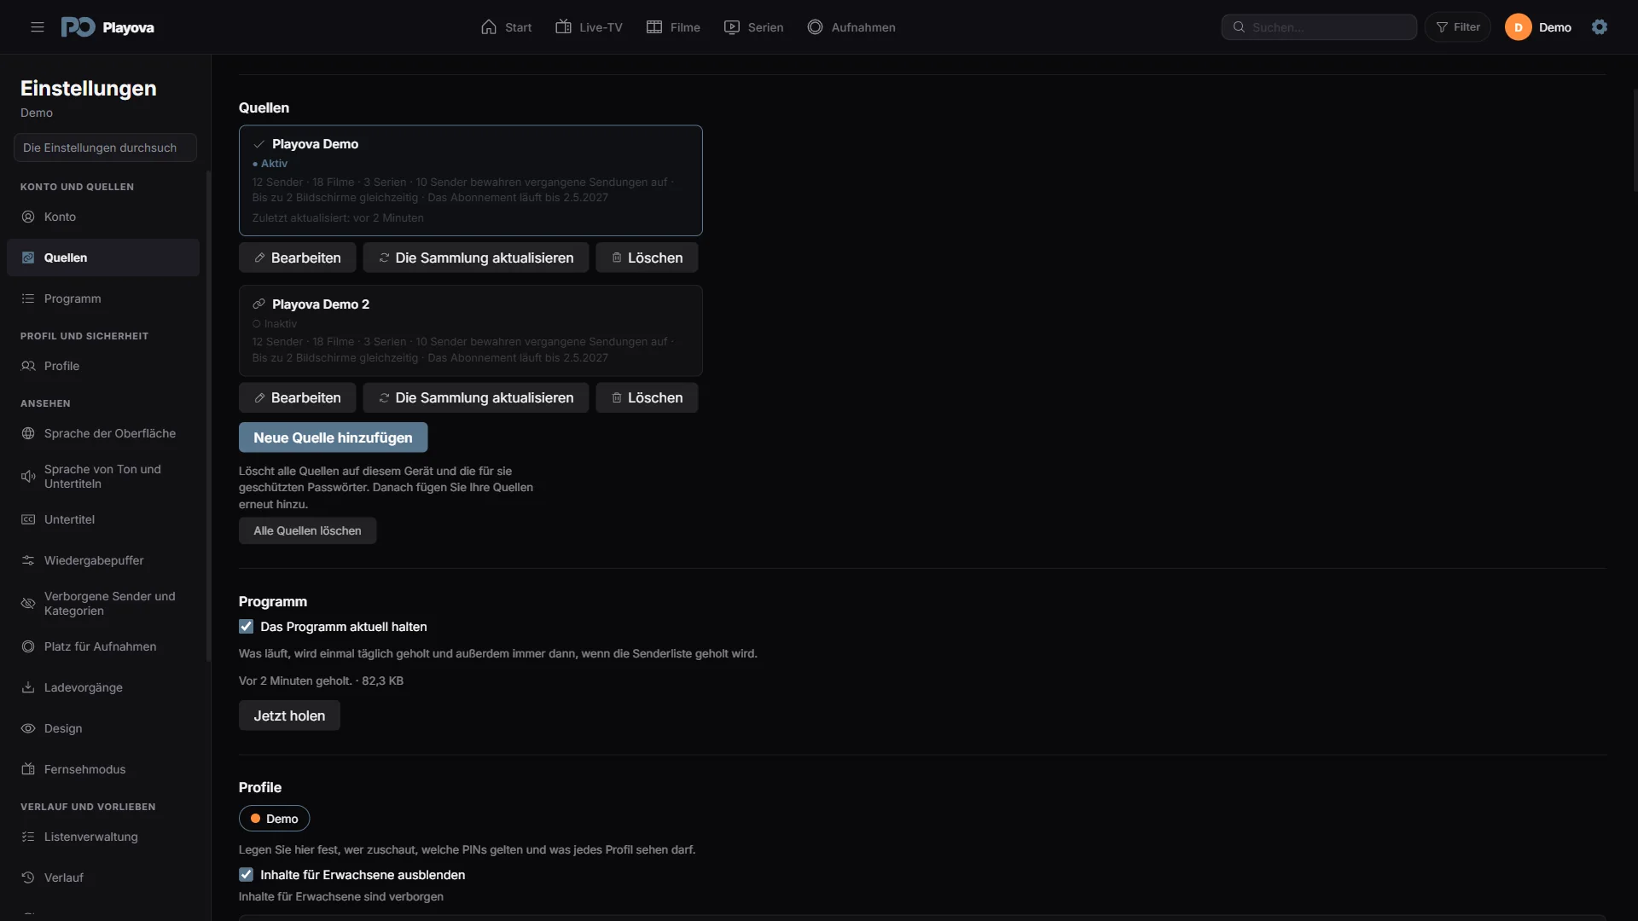Click the Wiedergabepuffer sliders icon
The image size is (1638, 921).
[28, 560]
